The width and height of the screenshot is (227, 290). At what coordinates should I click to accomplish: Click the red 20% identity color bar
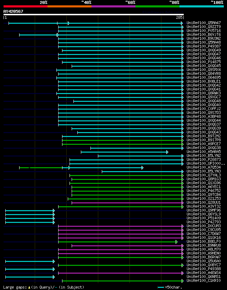(x=26, y=6)
